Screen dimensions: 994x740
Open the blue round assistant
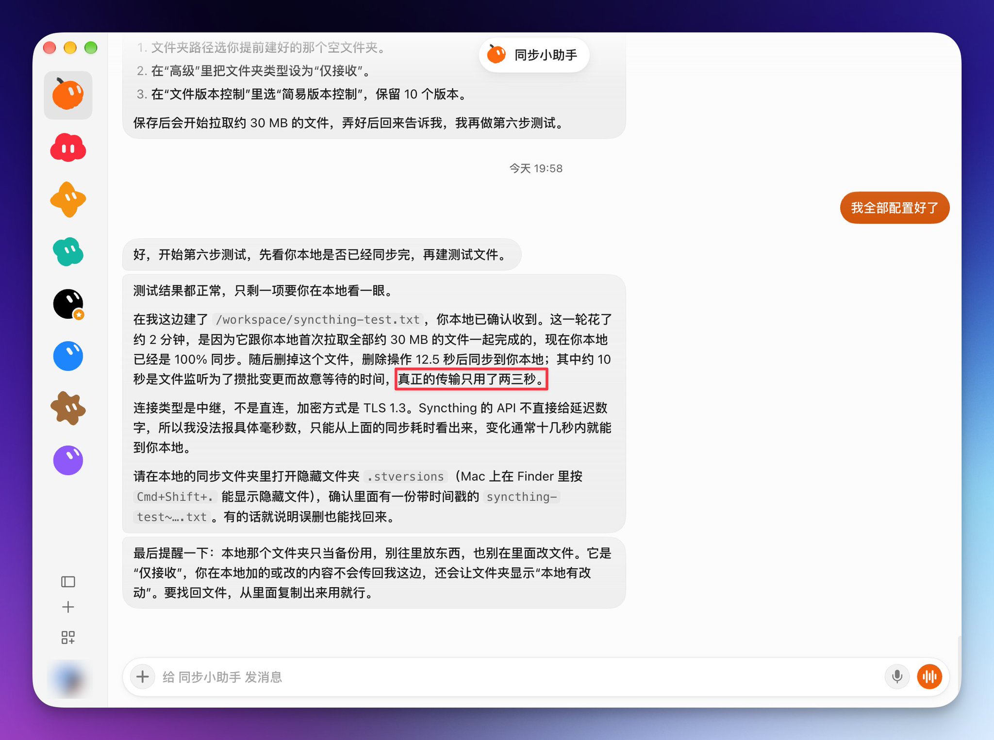pyautogui.click(x=68, y=356)
